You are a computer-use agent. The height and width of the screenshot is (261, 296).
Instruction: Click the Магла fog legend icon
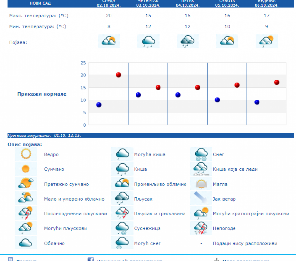pyautogui.click(x=201, y=184)
